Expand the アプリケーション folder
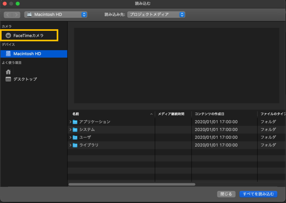Image resolution: width=286 pixels, height=203 pixels. (70, 122)
